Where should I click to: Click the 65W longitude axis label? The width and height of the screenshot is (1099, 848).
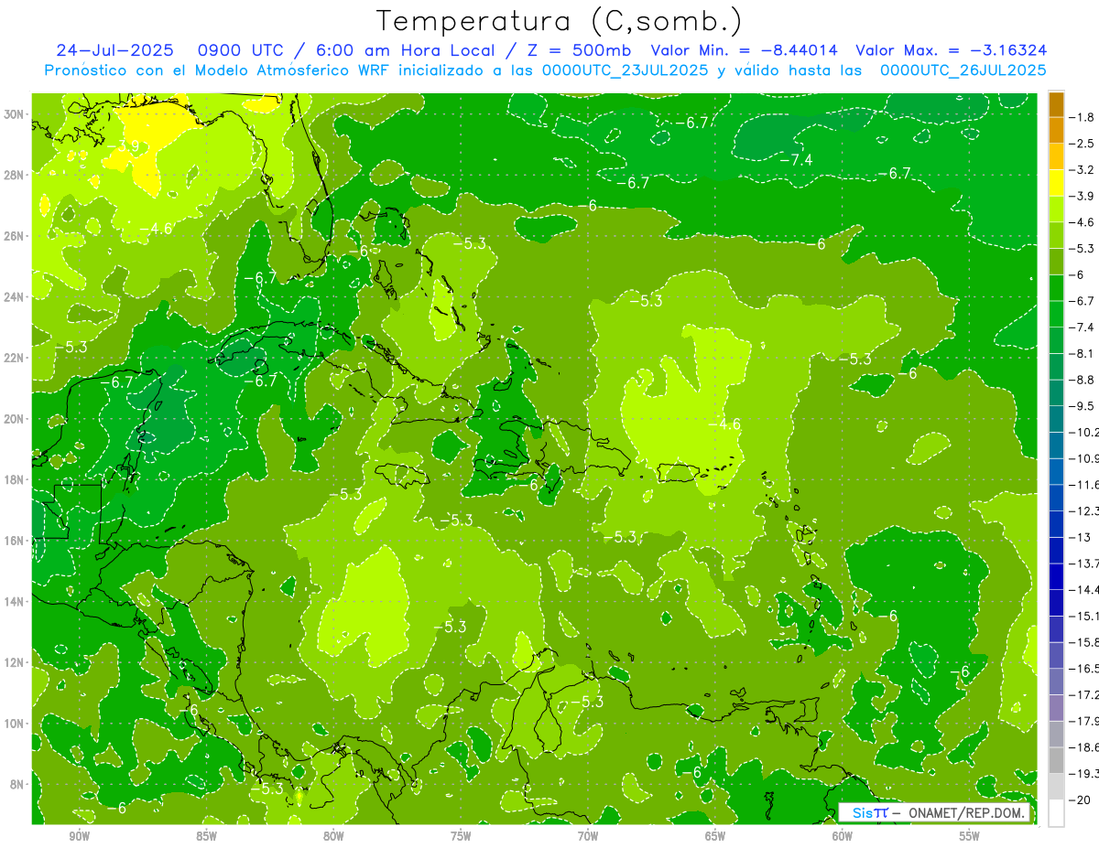pyautogui.click(x=715, y=836)
